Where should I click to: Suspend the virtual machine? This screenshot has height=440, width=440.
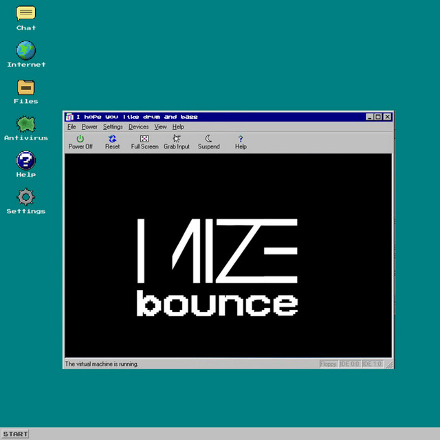208,142
